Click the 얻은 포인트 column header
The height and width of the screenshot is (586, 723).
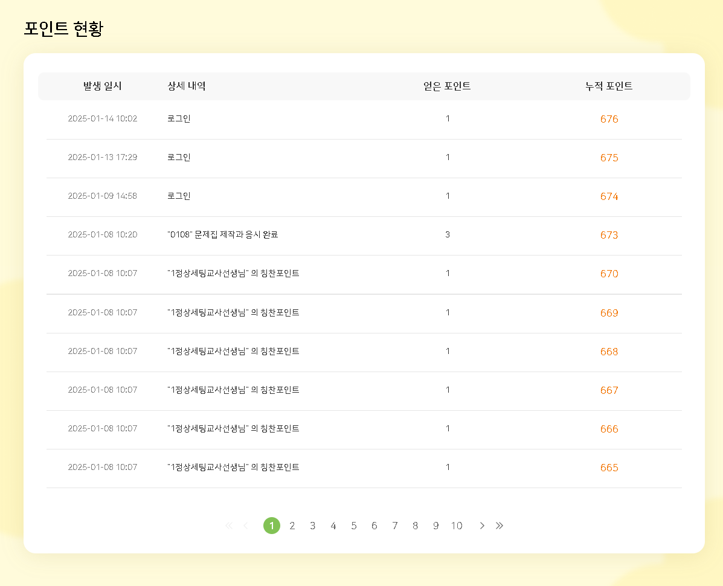click(x=447, y=86)
